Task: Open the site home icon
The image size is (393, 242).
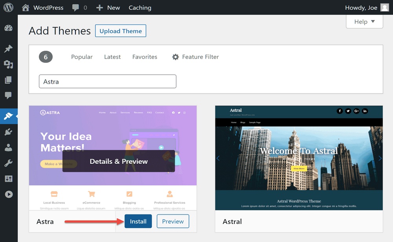Action: click(x=25, y=7)
